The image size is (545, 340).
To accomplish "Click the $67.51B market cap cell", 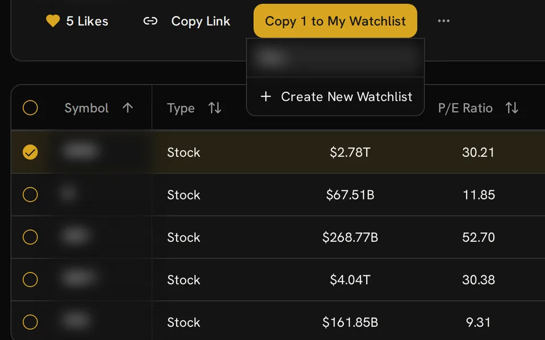I will [x=350, y=194].
